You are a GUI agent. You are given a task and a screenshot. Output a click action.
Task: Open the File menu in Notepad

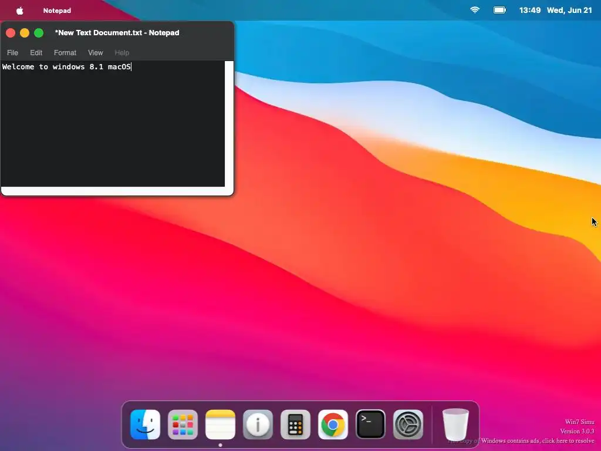pyautogui.click(x=13, y=52)
